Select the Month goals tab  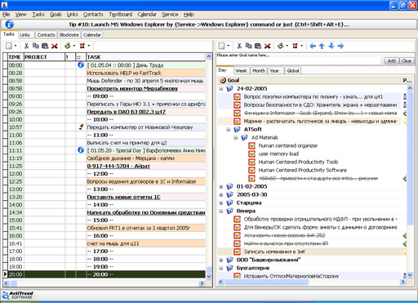point(259,71)
